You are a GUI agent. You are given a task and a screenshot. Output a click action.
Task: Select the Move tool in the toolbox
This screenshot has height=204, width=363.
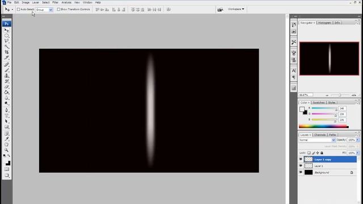pyautogui.click(x=6, y=30)
